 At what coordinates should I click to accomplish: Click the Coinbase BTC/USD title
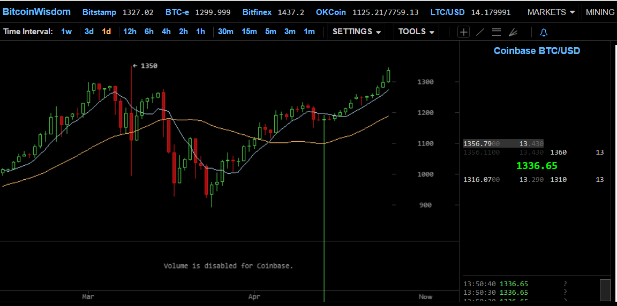[x=537, y=51]
